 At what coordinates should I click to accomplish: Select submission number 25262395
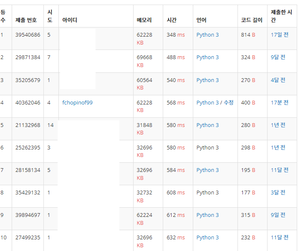click(x=28, y=147)
